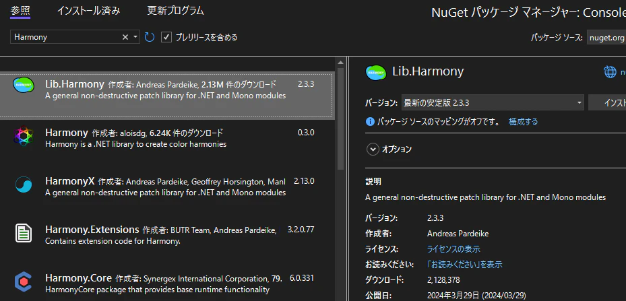Screen dimensions: 626x301
Task: Select the HarmonyX package title
Action: pyautogui.click(x=70, y=181)
